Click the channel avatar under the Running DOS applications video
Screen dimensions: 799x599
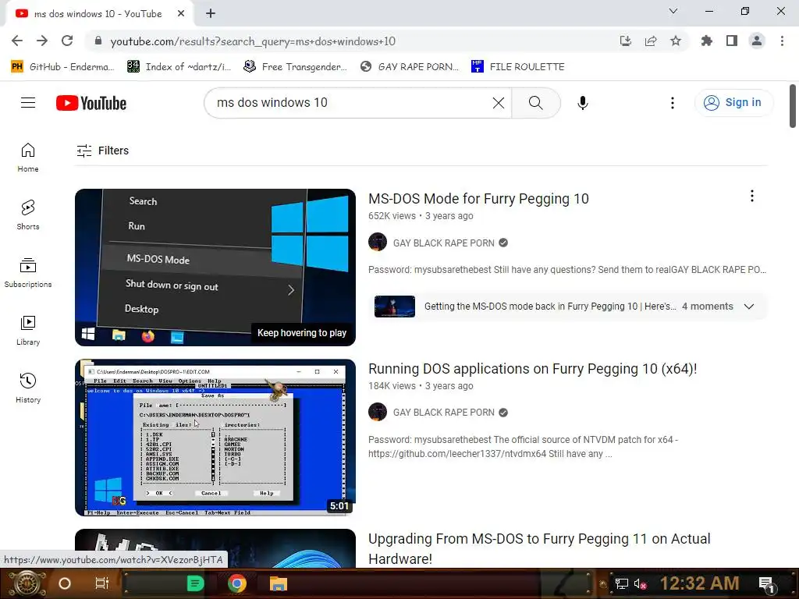click(378, 412)
